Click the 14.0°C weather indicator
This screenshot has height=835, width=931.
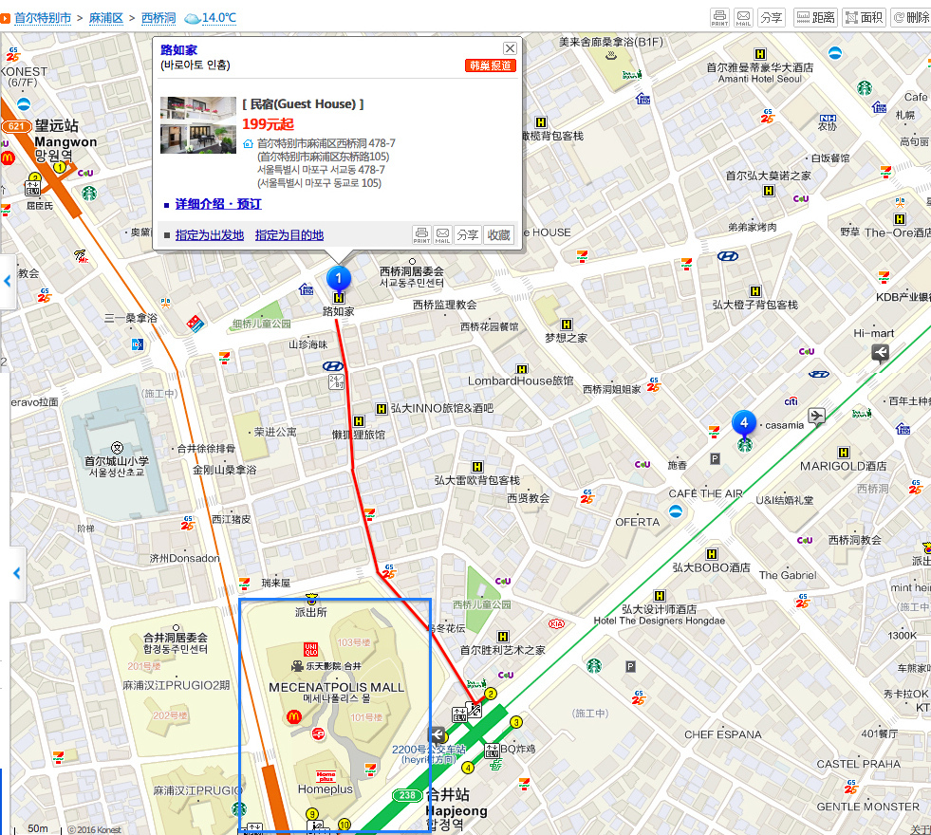click(x=211, y=18)
